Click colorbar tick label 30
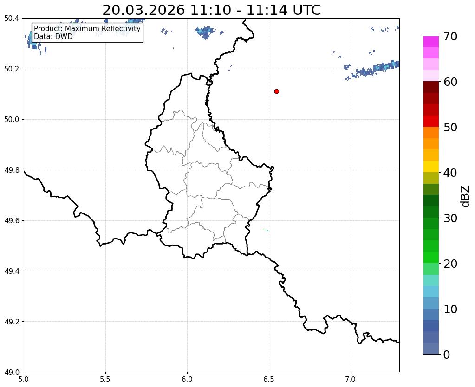475x387 pixels. pyautogui.click(x=450, y=218)
